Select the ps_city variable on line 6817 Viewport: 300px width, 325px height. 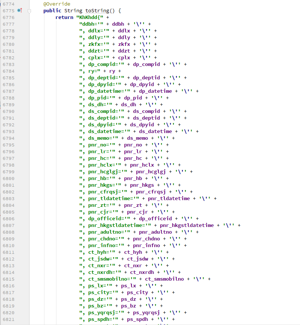(x=138, y=292)
